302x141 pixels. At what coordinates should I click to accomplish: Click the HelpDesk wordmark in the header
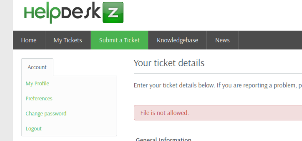pos(63,13)
